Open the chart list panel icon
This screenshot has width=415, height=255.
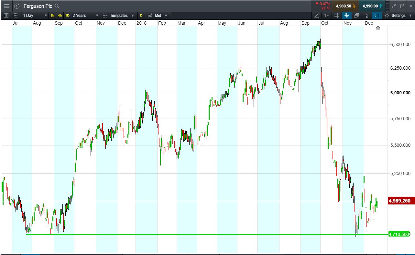(x=6, y=15)
